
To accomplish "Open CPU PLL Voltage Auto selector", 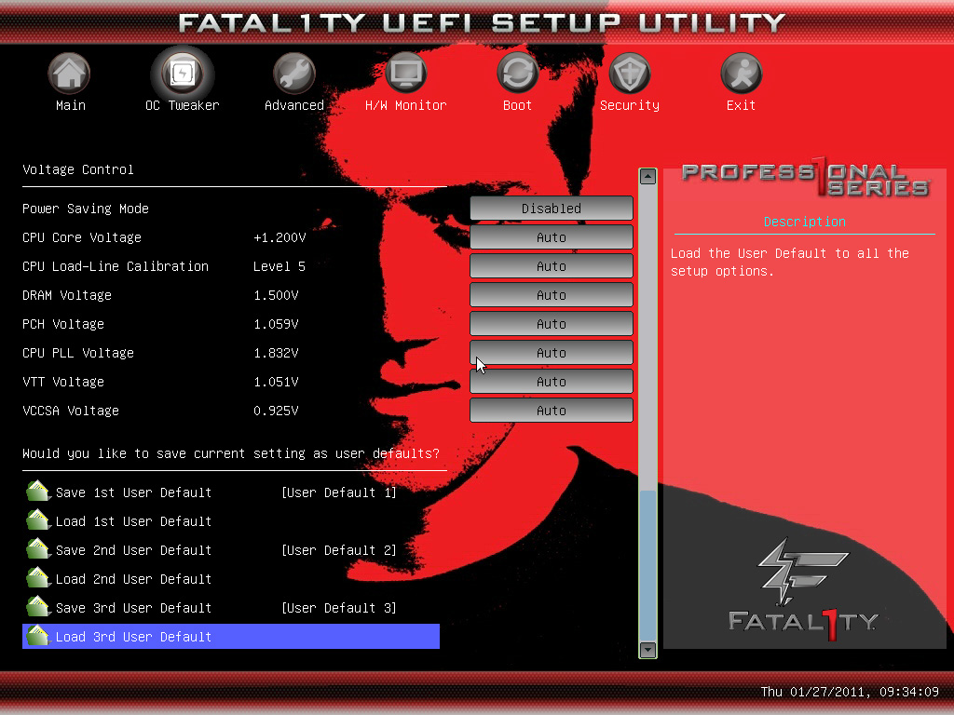I will (x=552, y=353).
